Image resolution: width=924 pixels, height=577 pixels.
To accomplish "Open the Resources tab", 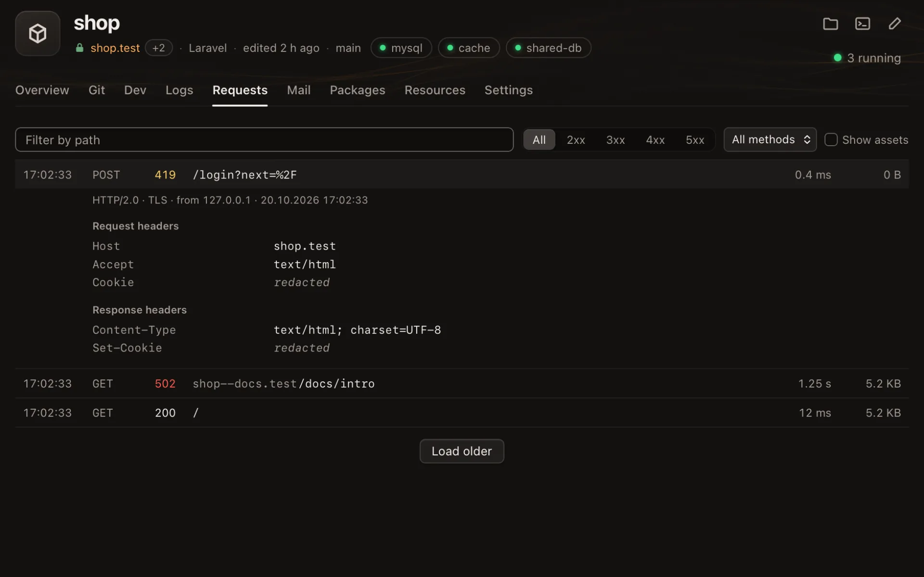I will (435, 90).
